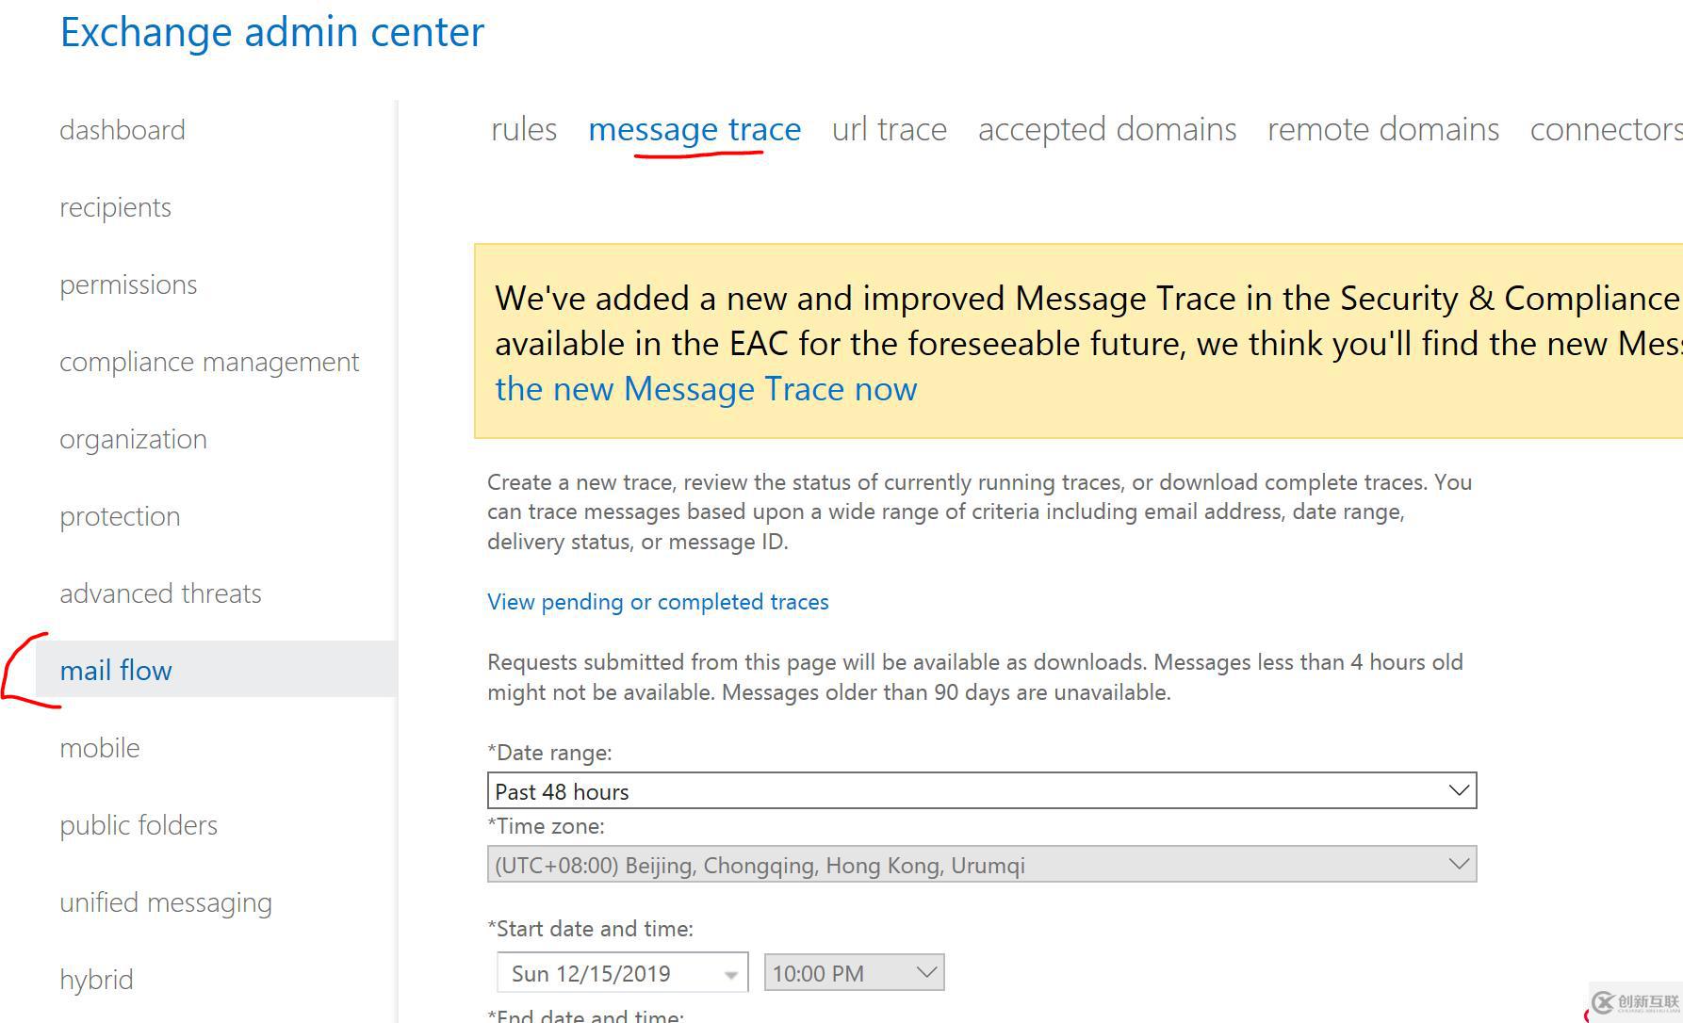The height and width of the screenshot is (1023, 1683).
Task: Open the url trace tab
Action: click(x=889, y=129)
